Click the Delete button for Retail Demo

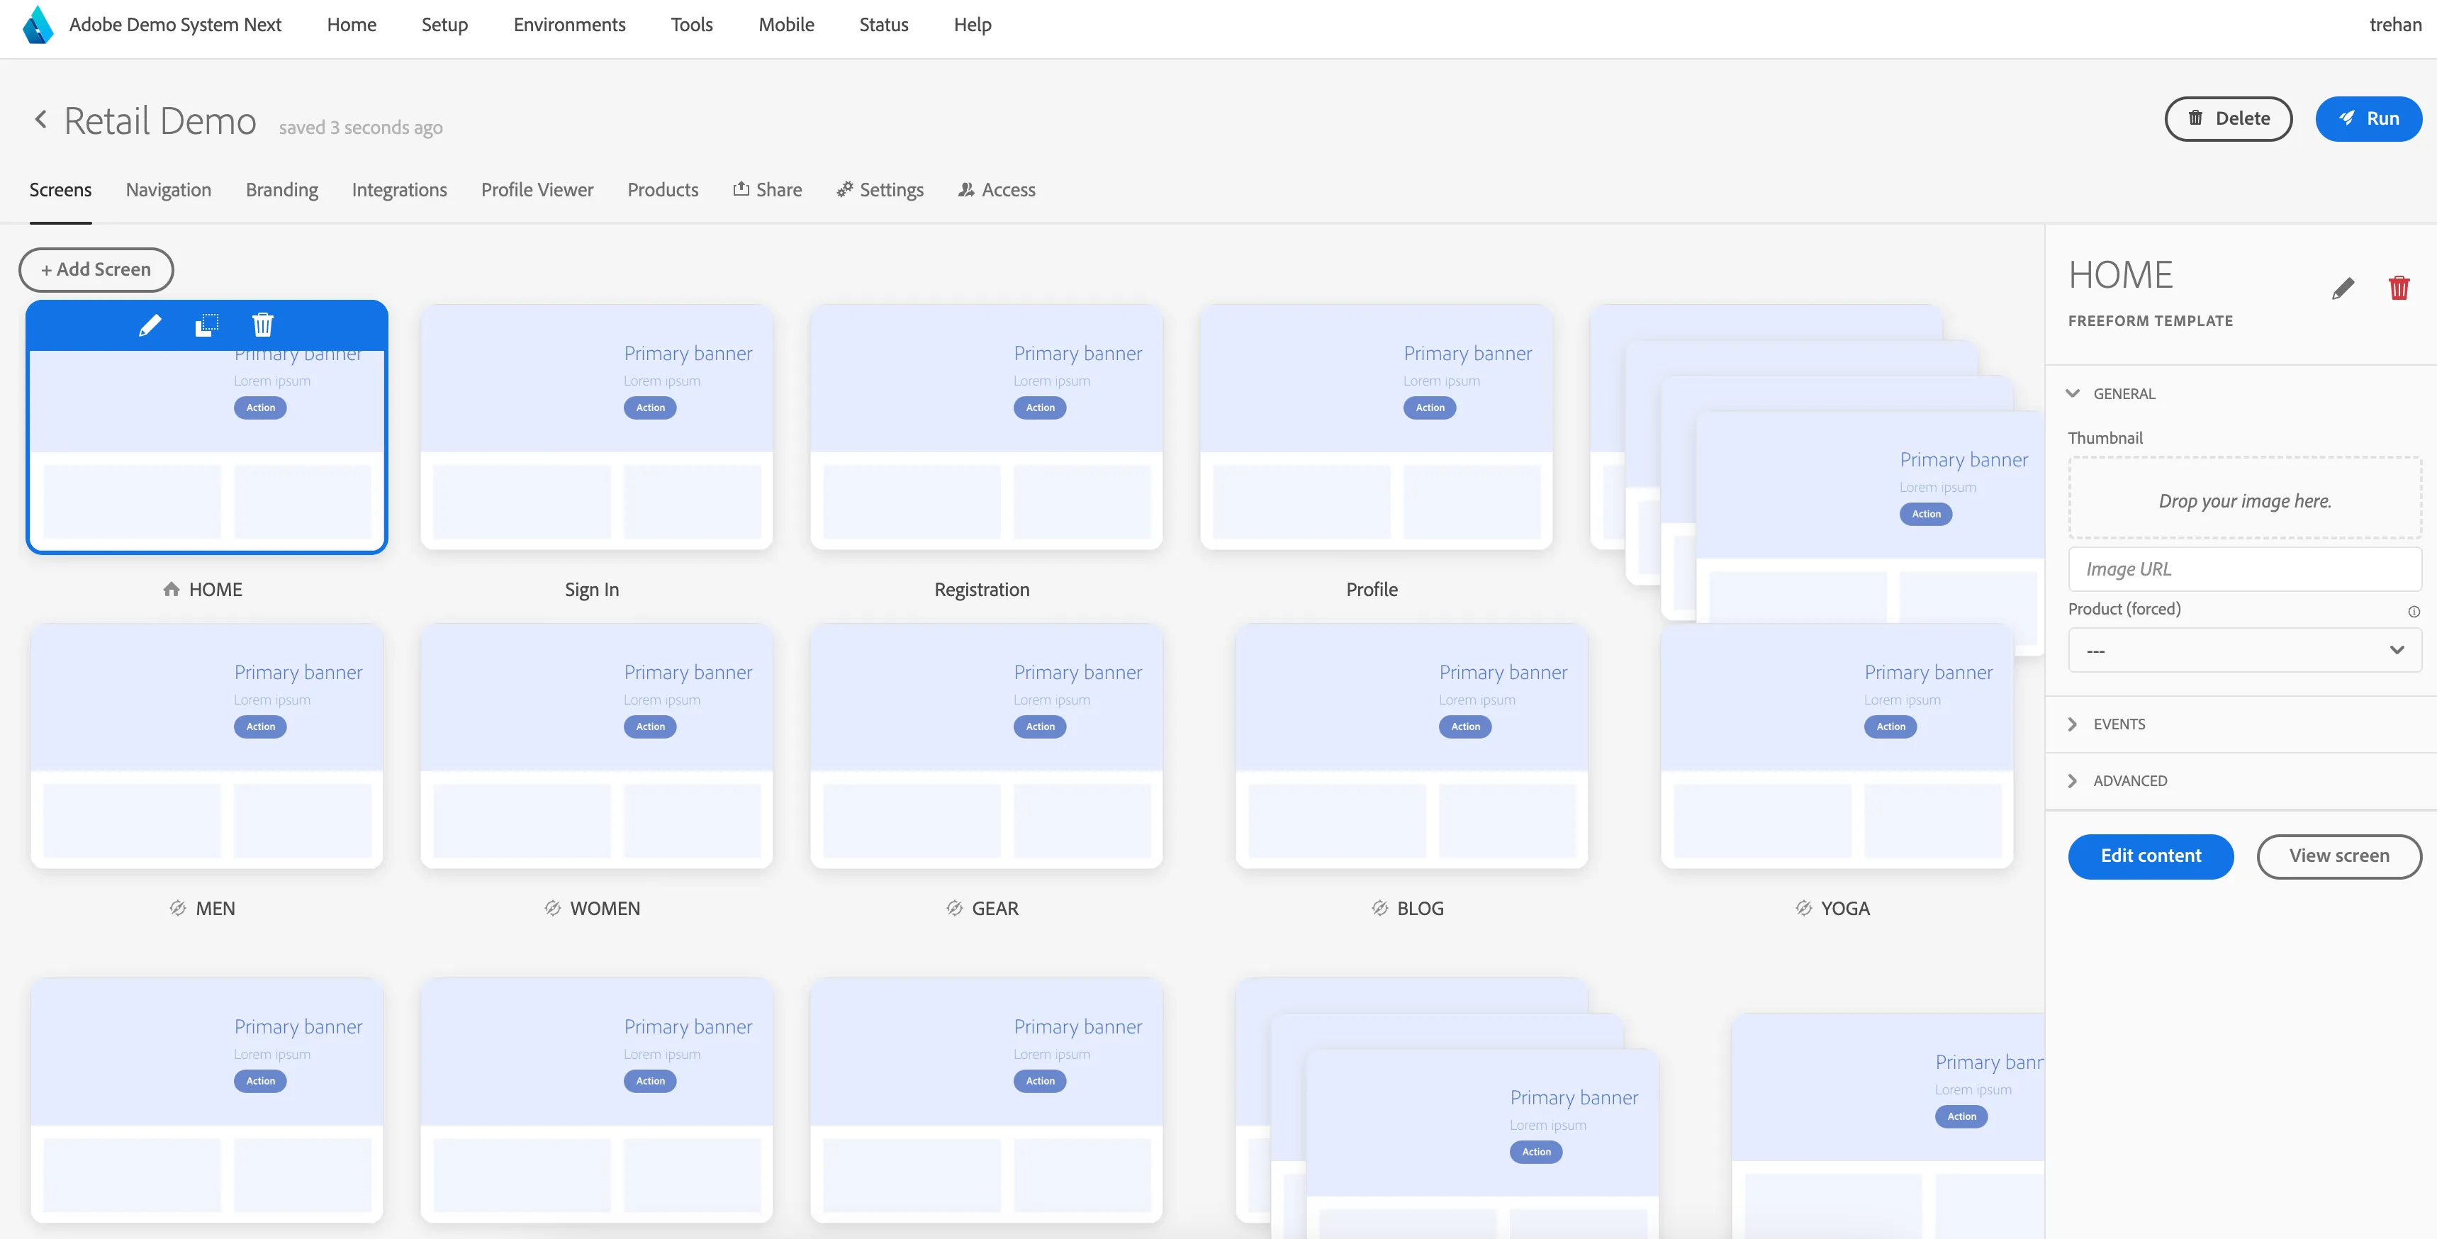pos(2228,118)
